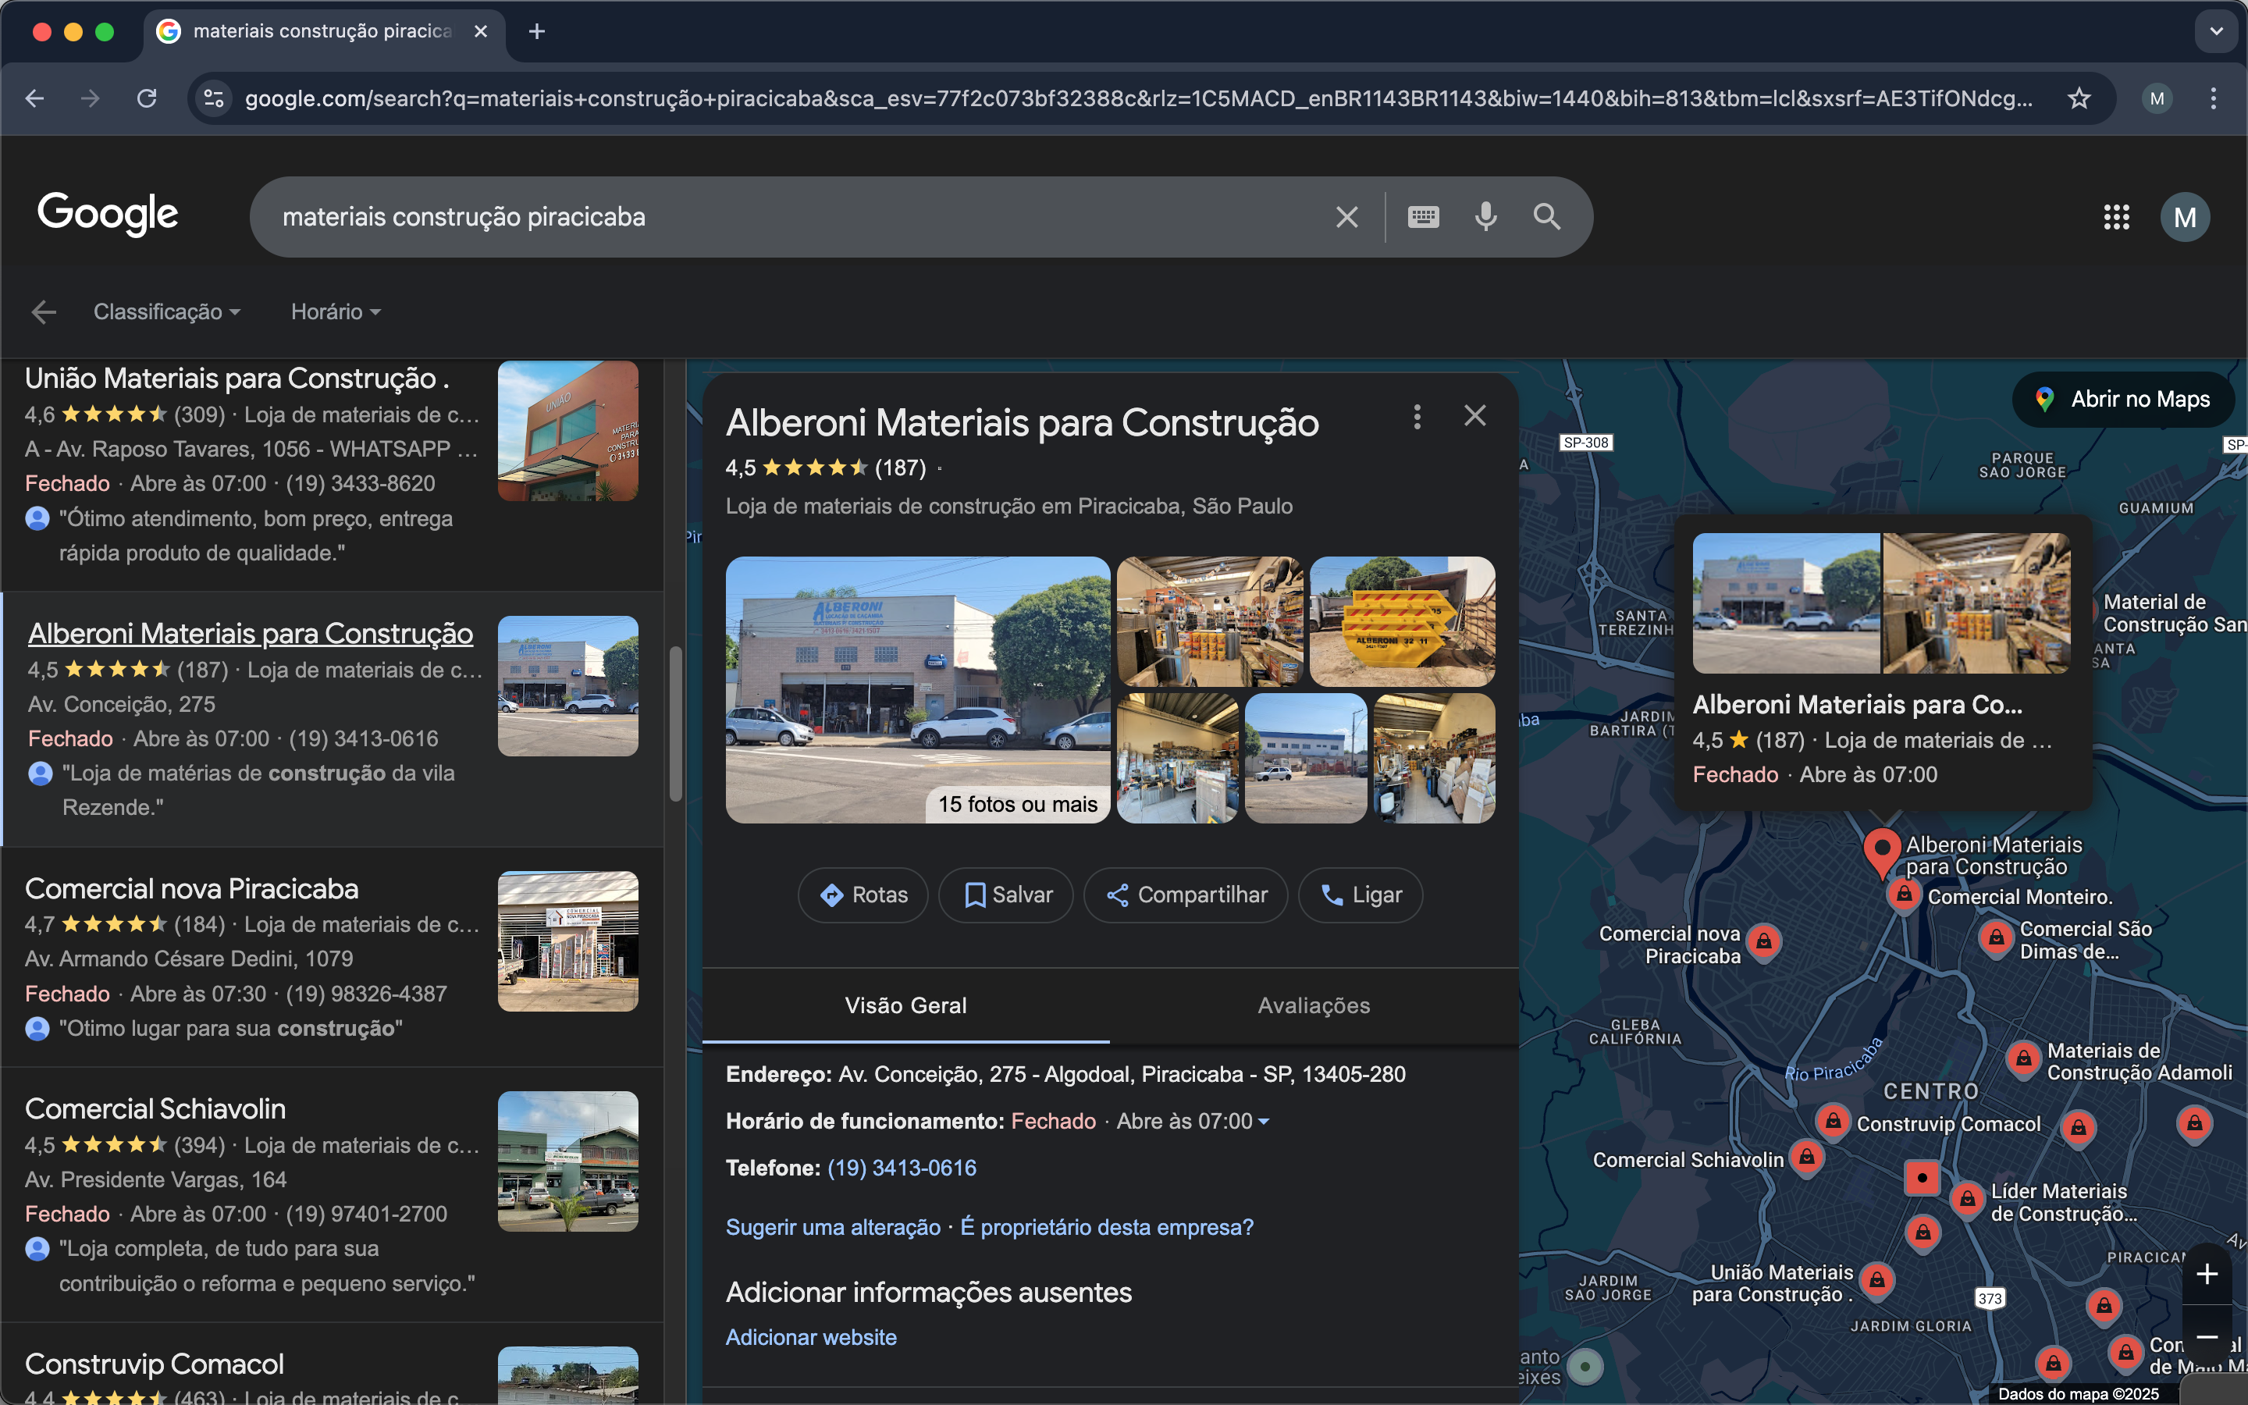Screen dimensions: 2248x1405
Task: Open the Google apps grid
Action: 2116,218
